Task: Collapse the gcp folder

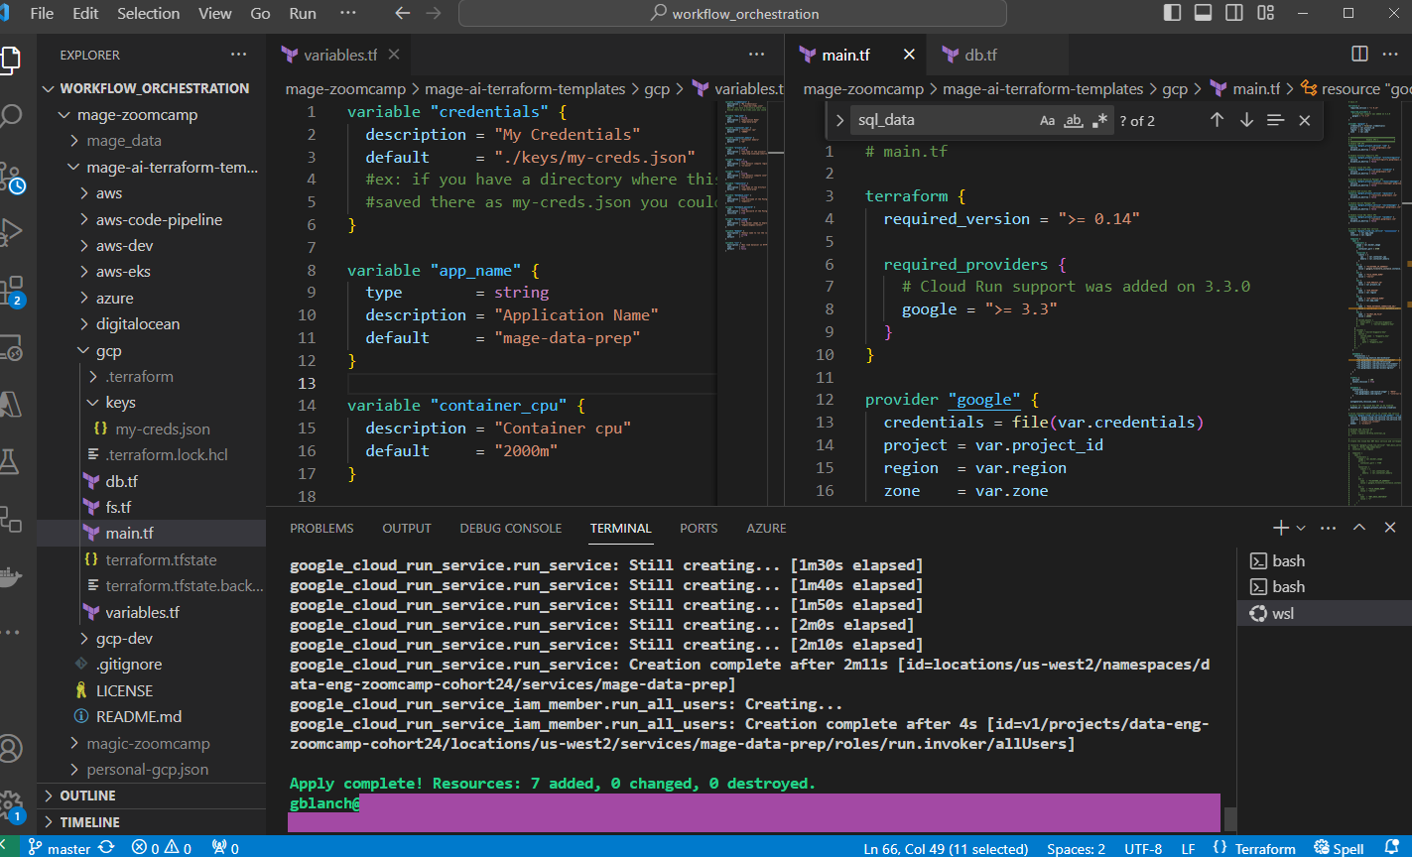Action: tap(152, 350)
